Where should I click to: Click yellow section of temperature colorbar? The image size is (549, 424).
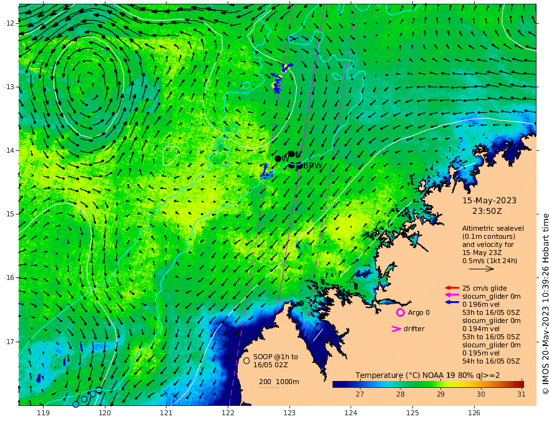click(459, 384)
